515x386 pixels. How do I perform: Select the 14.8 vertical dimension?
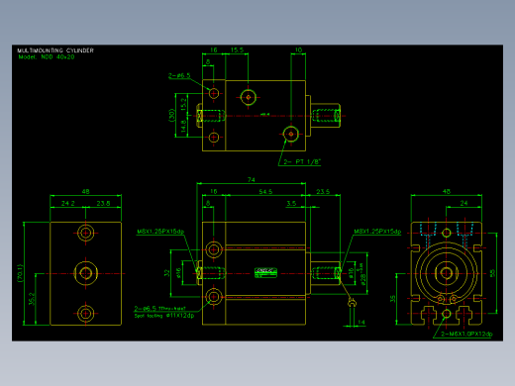[183, 126]
